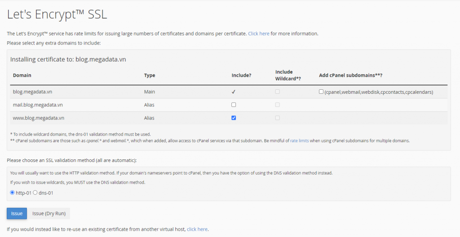This screenshot has height=237, width=460.
Task: Click the dns-01 wildcard footnote text
Action: tap(80, 134)
